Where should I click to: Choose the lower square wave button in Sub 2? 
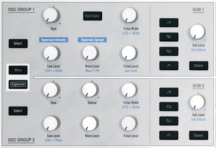coord(168,121)
